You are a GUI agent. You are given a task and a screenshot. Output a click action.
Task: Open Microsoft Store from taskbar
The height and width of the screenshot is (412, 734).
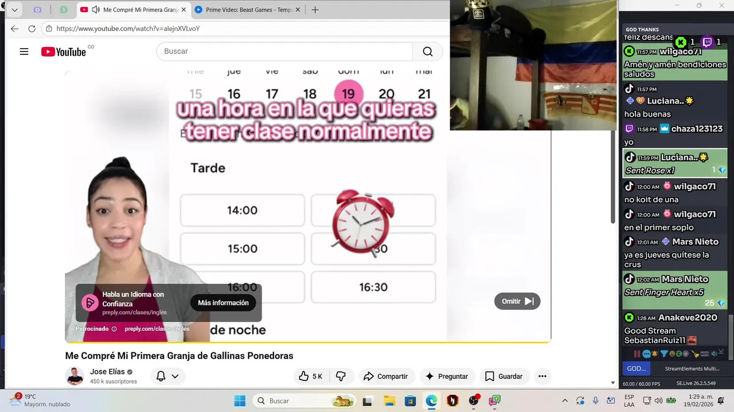coord(410,401)
